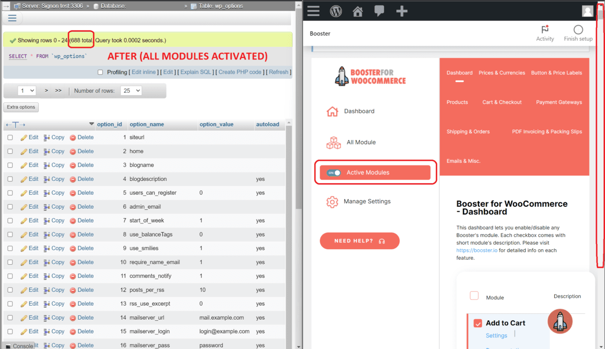The width and height of the screenshot is (605, 349).
Task: Click the Booster for WooCommerce logo
Action: 371,76
